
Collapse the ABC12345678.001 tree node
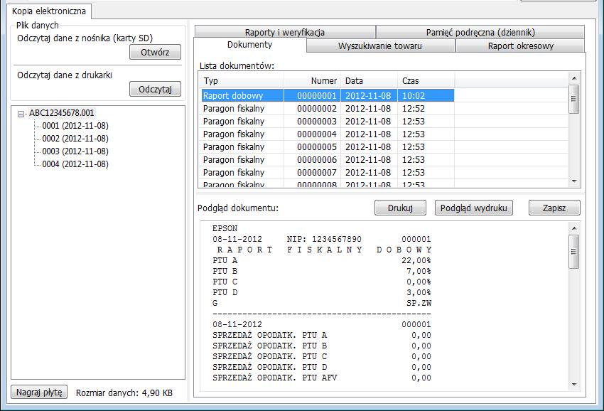(21, 114)
